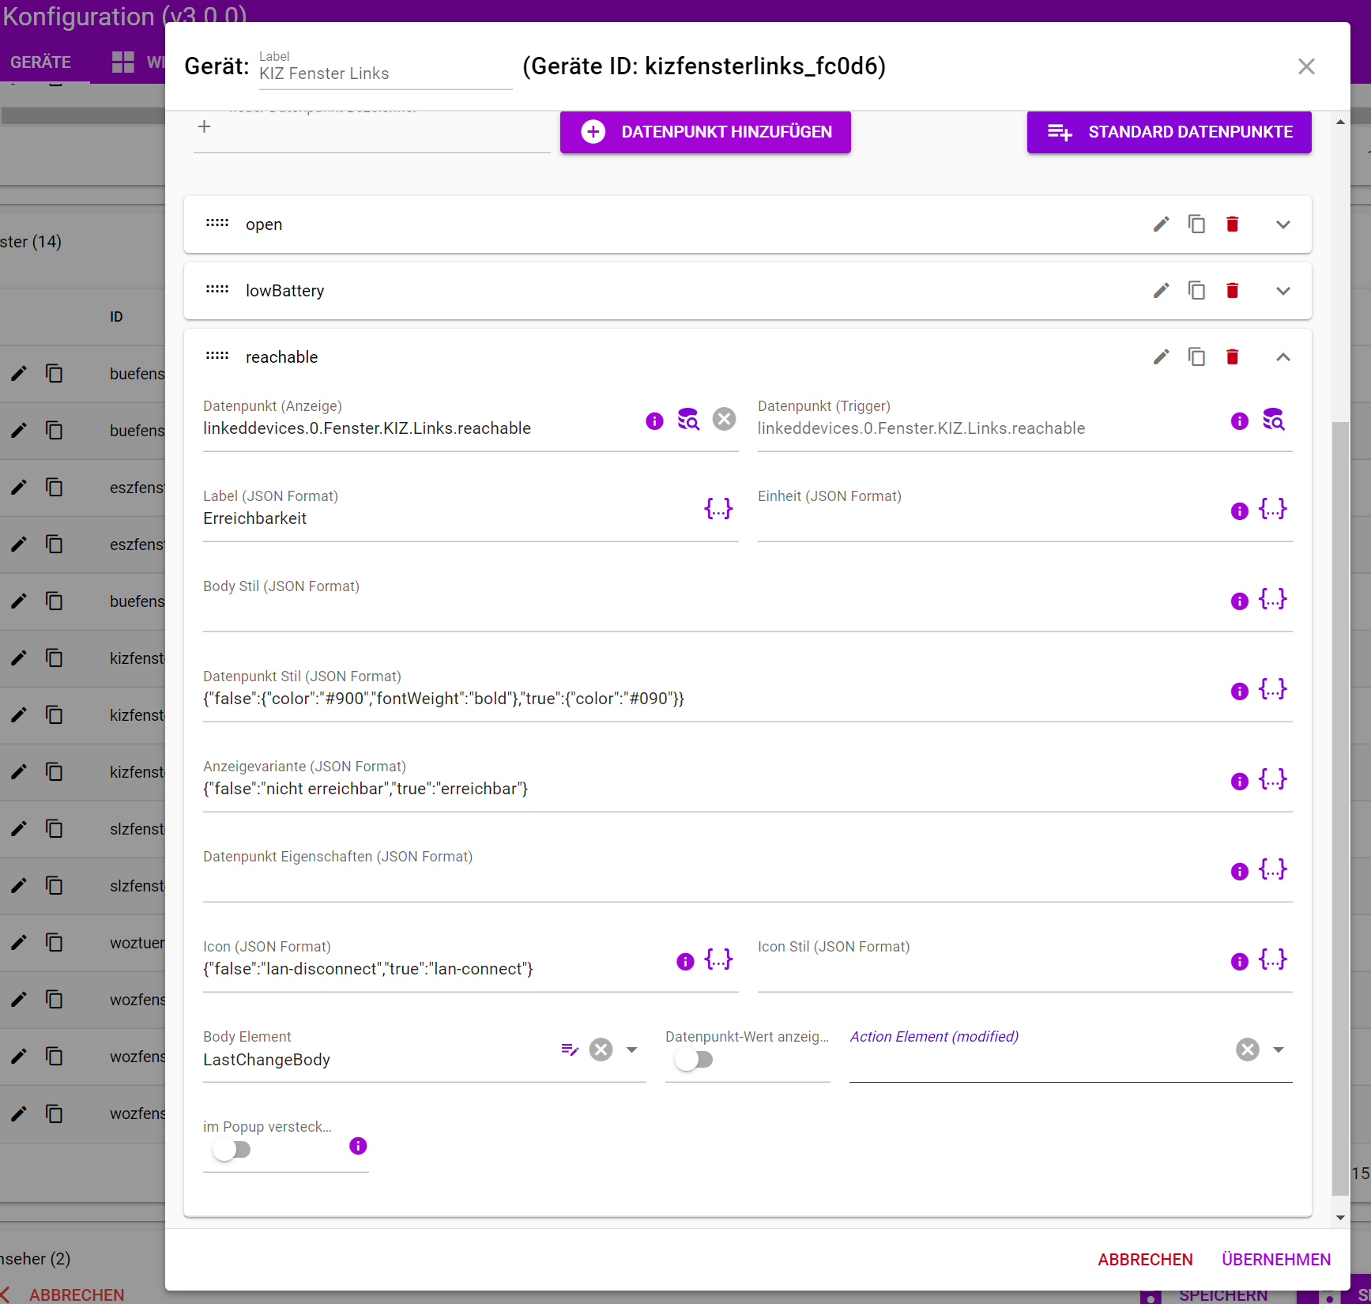The image size is (1371, 1304).
Task: Edit the open datapoint with pencil icon
Action: (x=1161, y=224)
